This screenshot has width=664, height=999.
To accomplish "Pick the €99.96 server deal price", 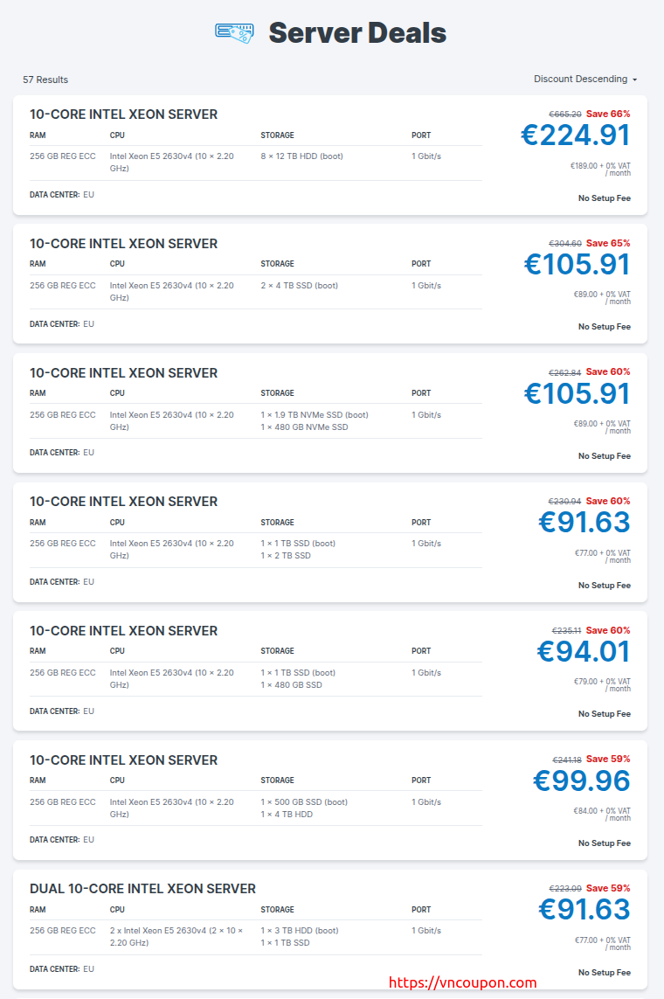I will pos(581,780).
